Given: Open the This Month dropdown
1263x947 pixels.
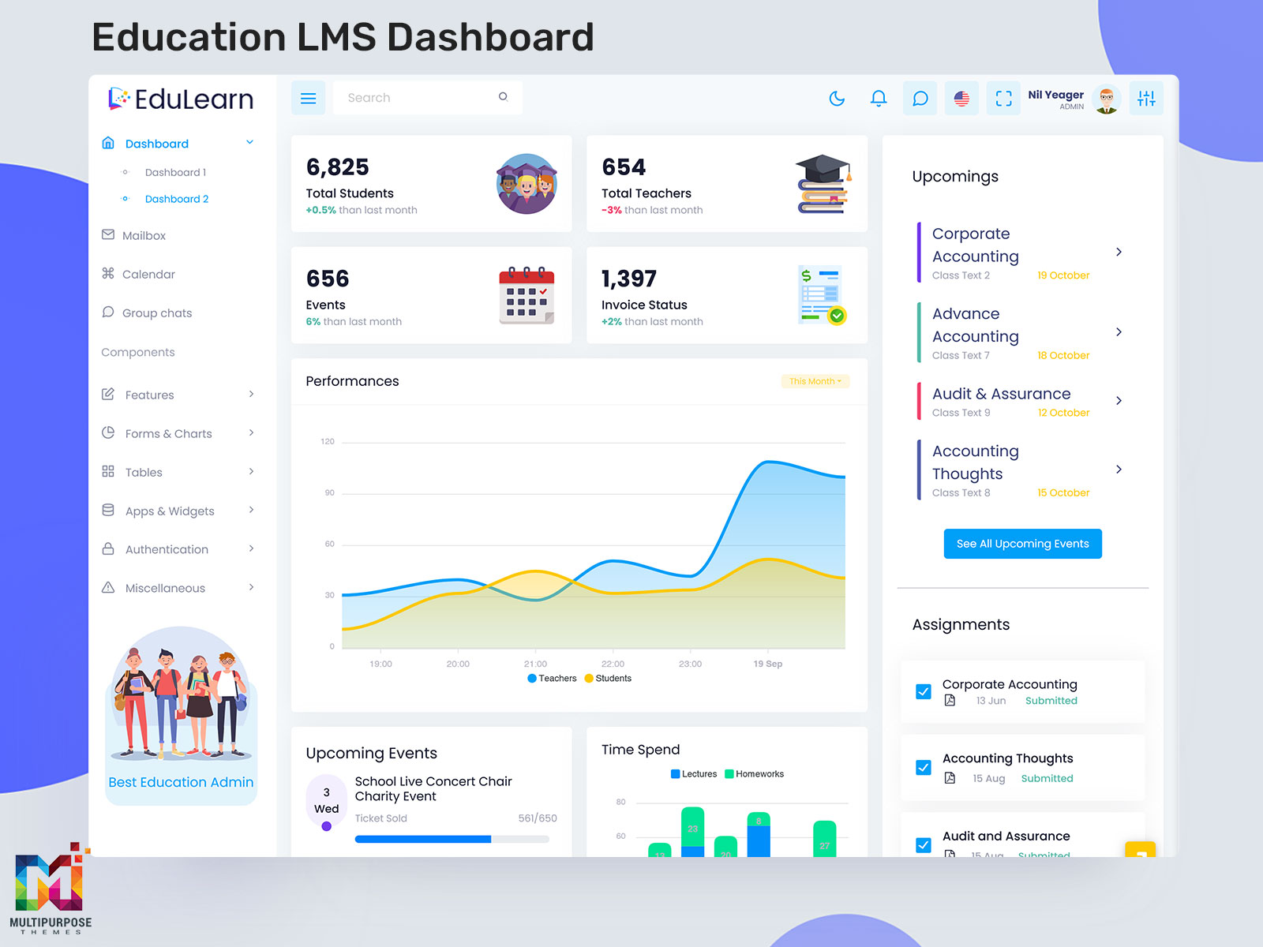Looking at the screenshot, I should point(815,381).
